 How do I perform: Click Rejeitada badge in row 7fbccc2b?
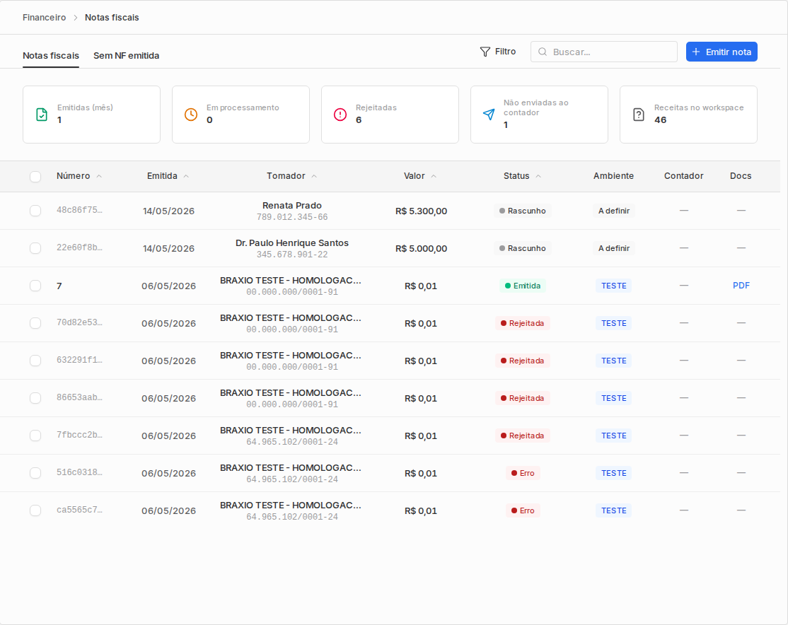pos(522,436)
